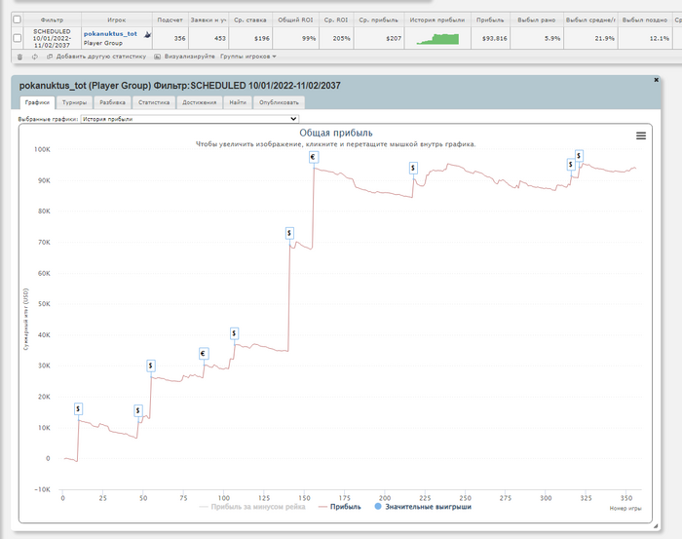Click the dollar win marker near 70K profit
Viewport: 682px width, 539px height.
289,234
